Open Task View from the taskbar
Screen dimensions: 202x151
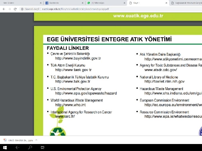(43, 148)
